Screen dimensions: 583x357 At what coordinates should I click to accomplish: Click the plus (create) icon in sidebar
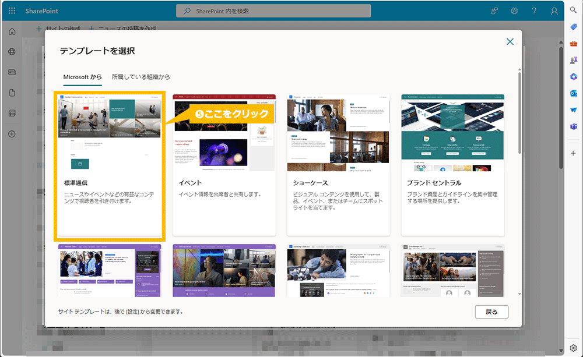click(11, 134)
